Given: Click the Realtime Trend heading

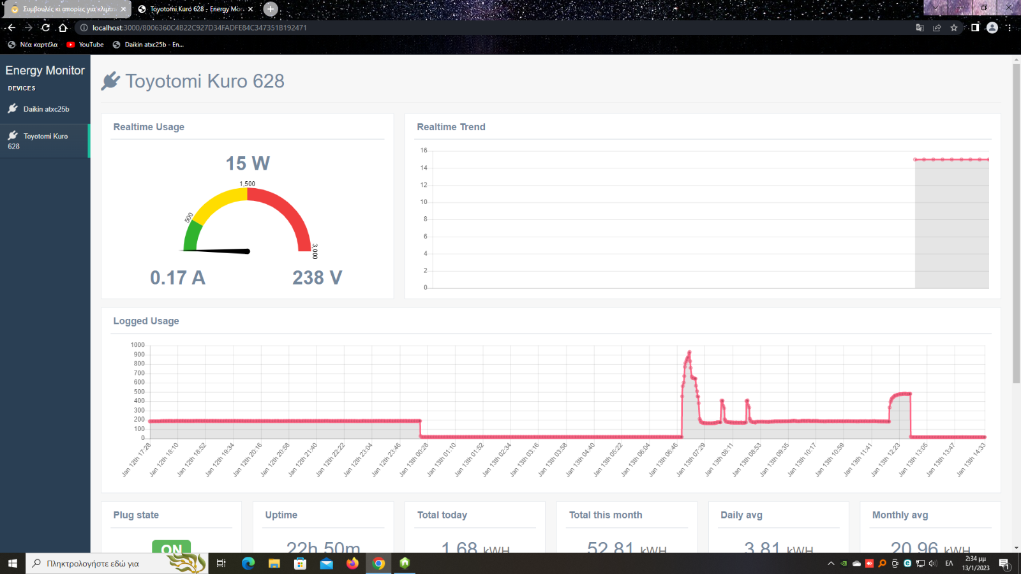Looking at the screenshot, I should [451, 127].
